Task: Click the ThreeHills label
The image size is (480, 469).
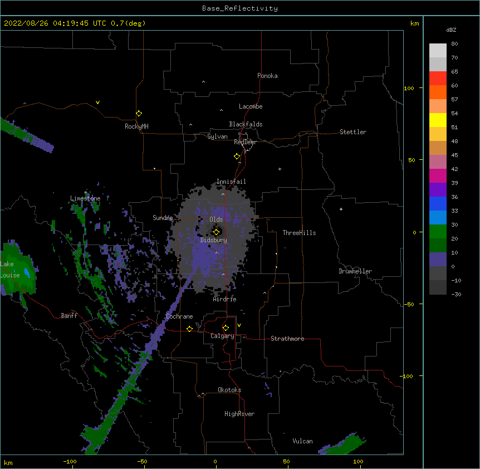Action: pyautogui.click(x=299, y=233)
